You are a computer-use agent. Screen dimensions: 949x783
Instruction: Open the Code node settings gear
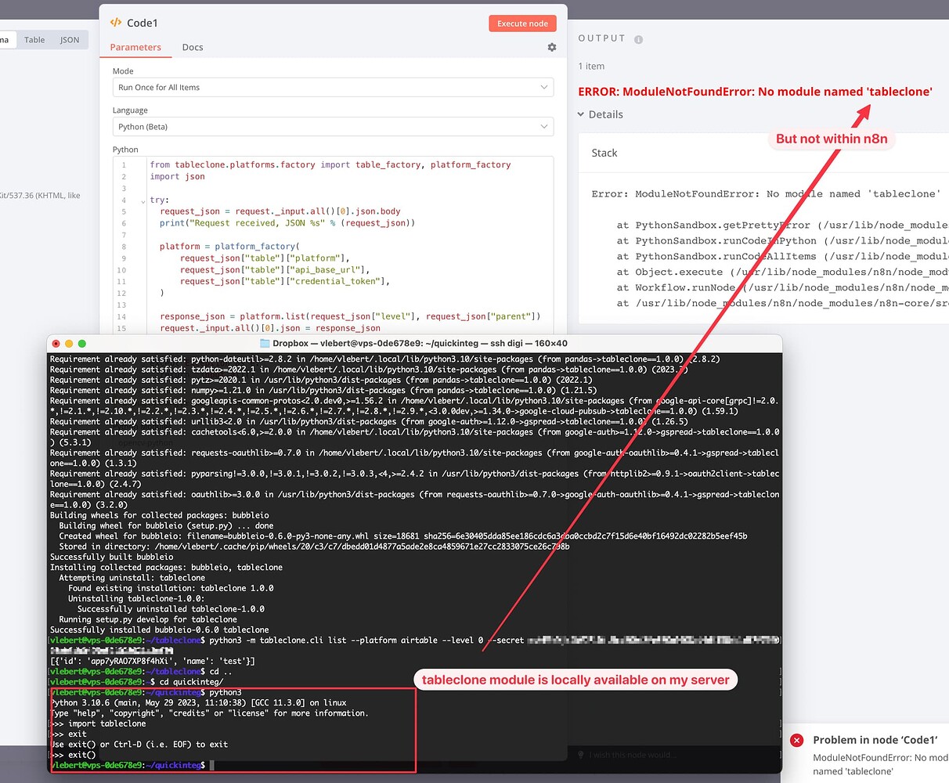[551, 47]
